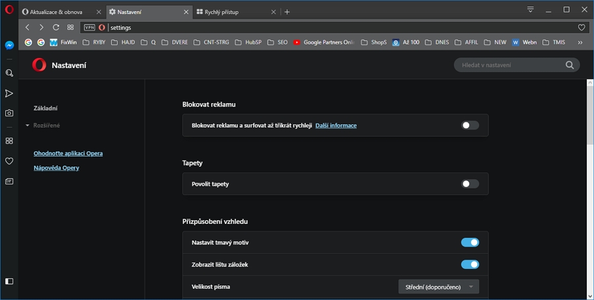Click the VPN badge in address bar
Screen dimensions: 594x300
pos(89,28)
